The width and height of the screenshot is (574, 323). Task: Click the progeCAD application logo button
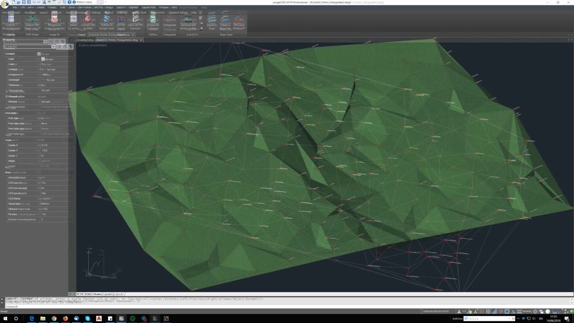point(5,4)
